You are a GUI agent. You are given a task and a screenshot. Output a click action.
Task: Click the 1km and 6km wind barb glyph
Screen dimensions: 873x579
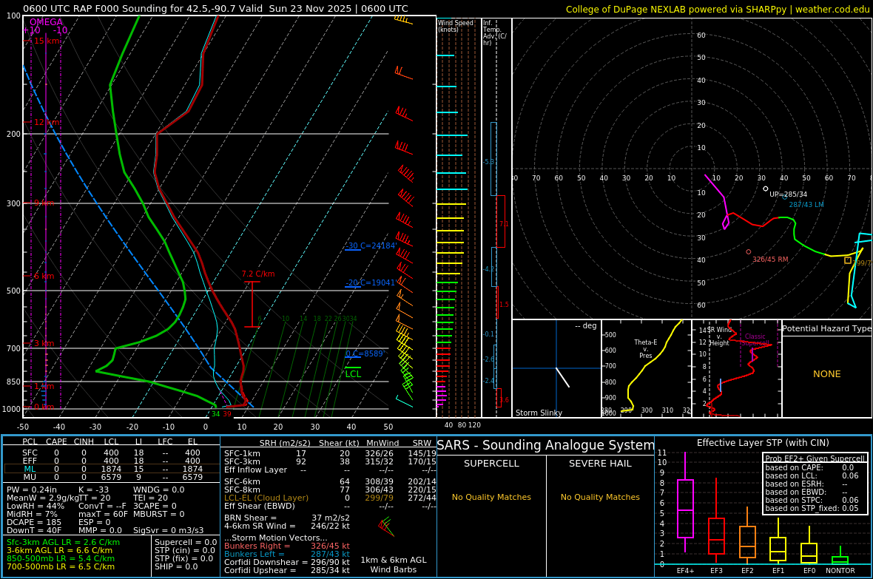pyautogui.click(x=385, y=526)
